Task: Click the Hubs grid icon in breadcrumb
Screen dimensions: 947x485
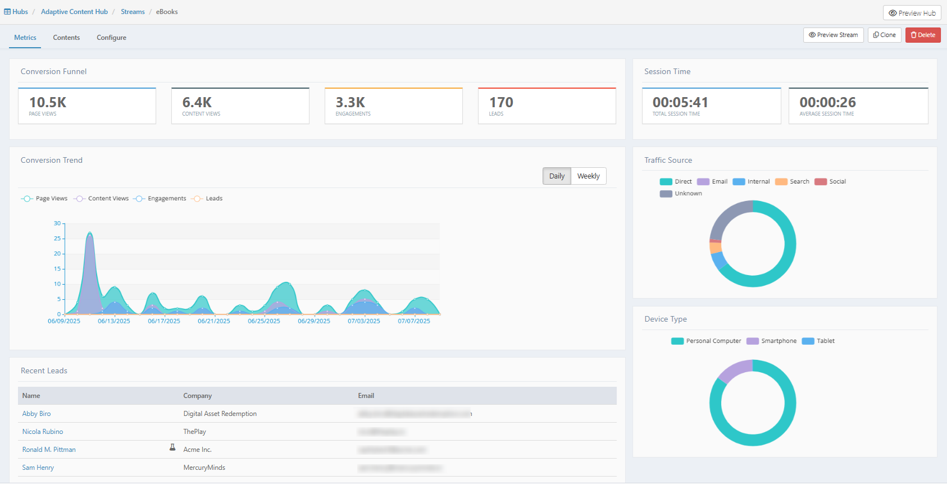Action: [7, 12]
